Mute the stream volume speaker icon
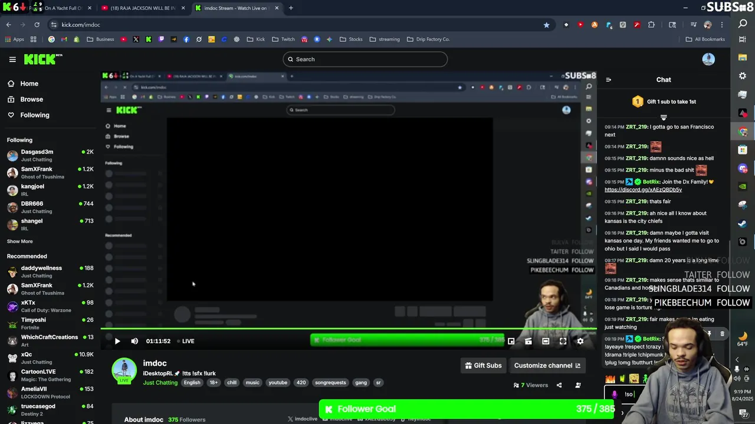The image size is (755, 424). pos(134,341)
